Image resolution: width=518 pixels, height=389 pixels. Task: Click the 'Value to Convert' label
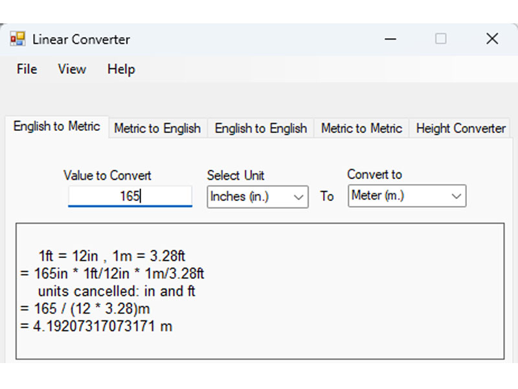tap(107, 175)
